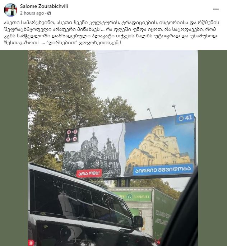Screen dimensions: 227x246
Task: Click the blue 'აირჩიე მშვიდობა' banner on billboard
Action: click(163, 169)
